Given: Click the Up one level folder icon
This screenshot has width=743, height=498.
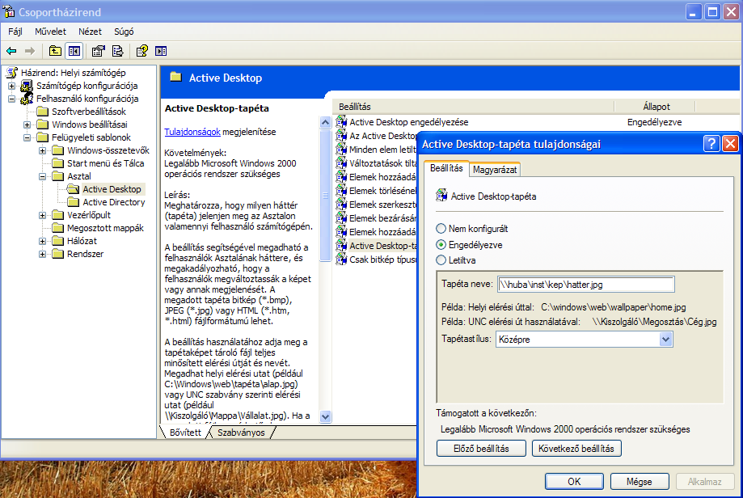Looking at the screenshot, I should tap(55, 51).
